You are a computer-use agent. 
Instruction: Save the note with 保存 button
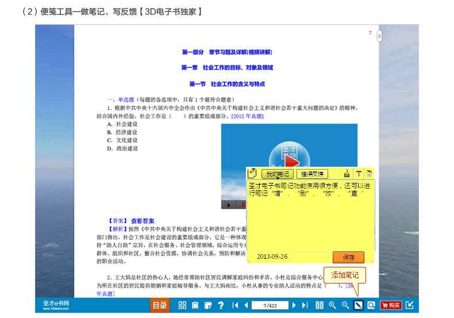click(x=348, y=257)
